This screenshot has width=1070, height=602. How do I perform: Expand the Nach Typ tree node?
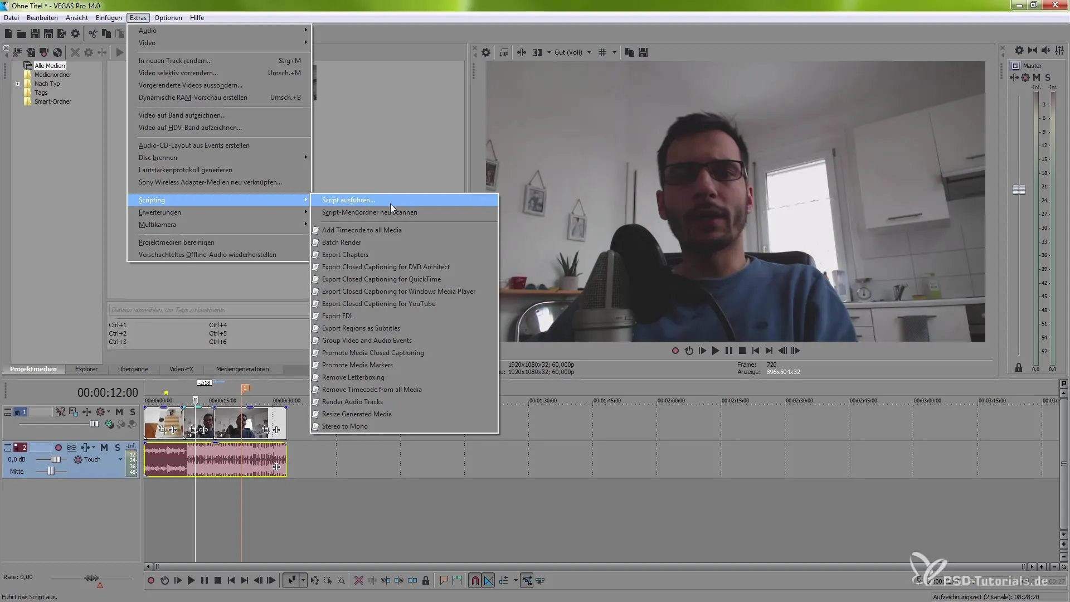(17, 84)
